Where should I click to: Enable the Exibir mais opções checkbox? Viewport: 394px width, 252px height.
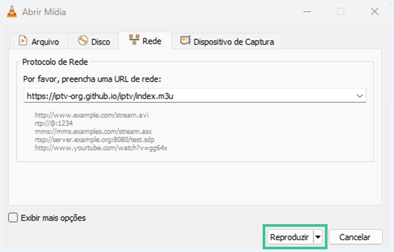13,218
